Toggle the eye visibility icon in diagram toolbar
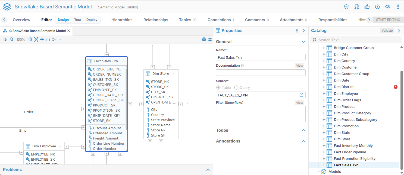Viewport: 404px width, 175px height. coord(5,40)
